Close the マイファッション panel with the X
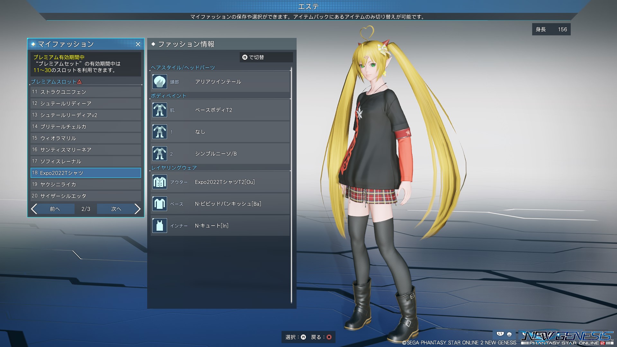This screenshot has width=617, height=347. pos(138,44)
